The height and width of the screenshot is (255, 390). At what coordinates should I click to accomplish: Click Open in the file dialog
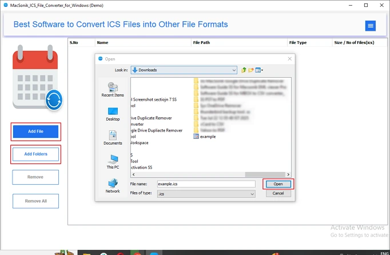point(278,184)
